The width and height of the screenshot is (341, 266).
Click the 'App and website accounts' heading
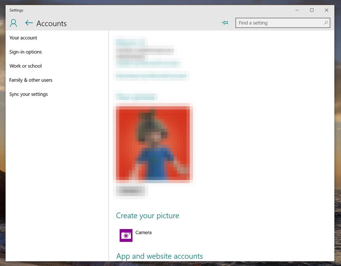click(159, 256)
